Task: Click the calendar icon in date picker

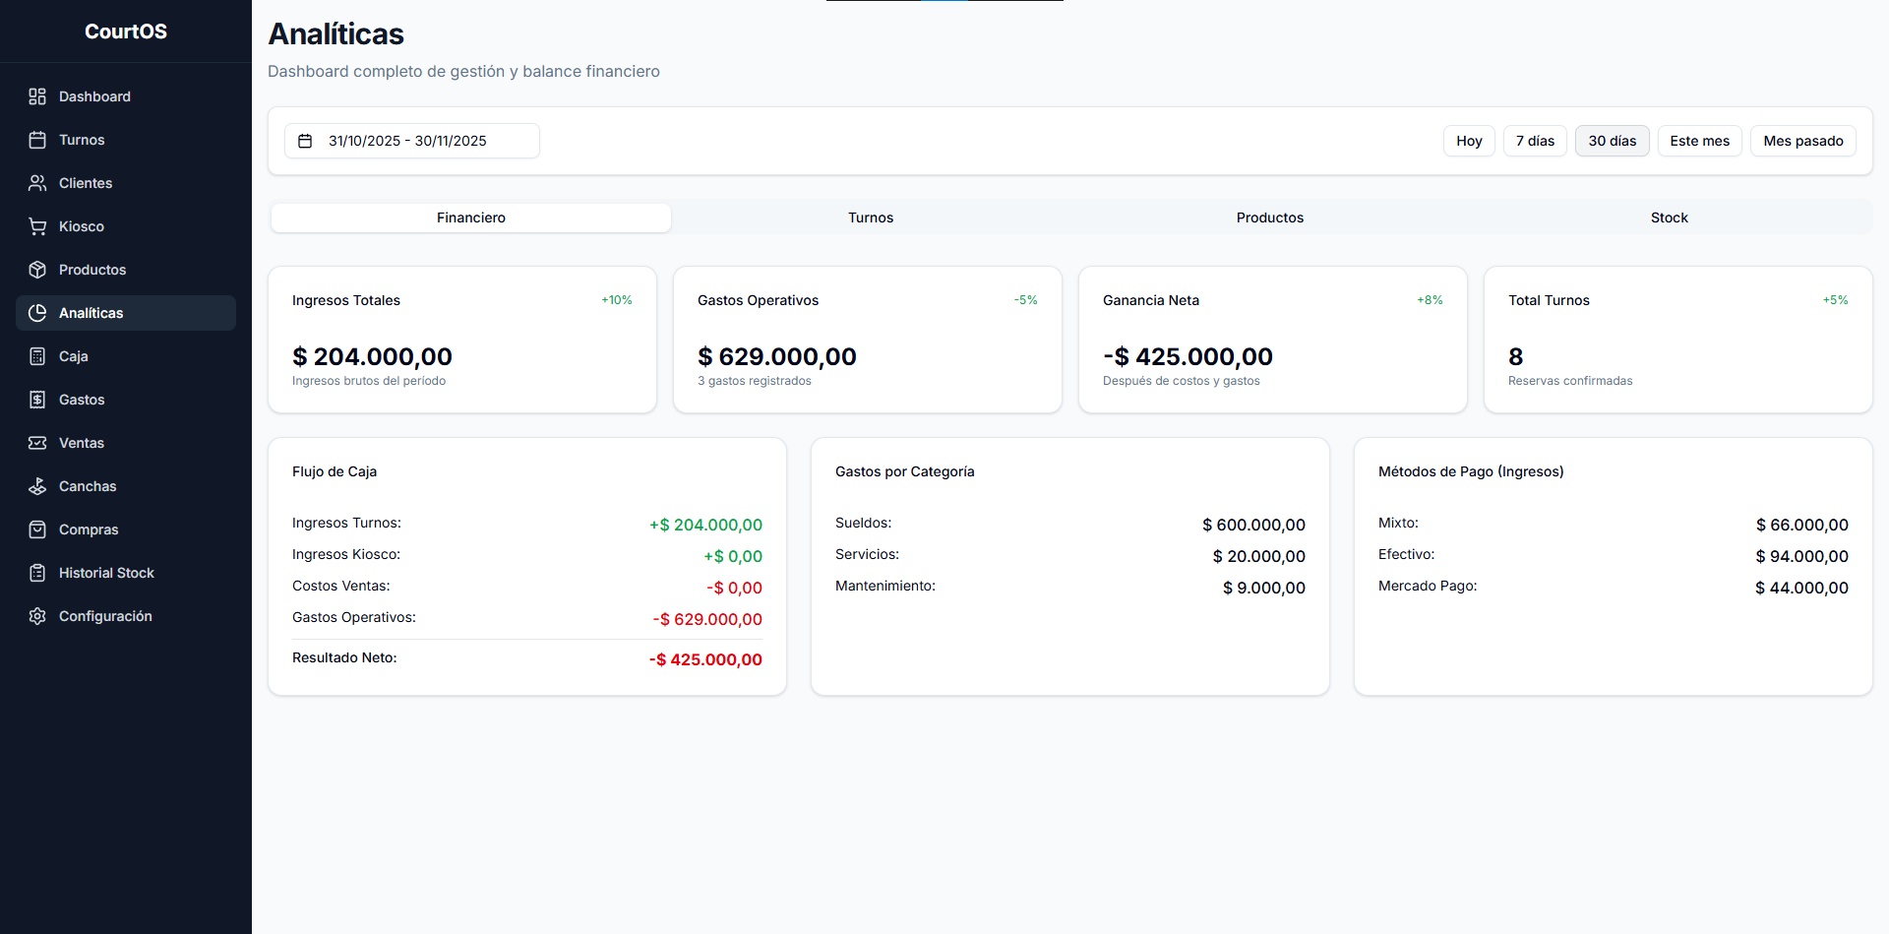Action: (x=305, y=141)
